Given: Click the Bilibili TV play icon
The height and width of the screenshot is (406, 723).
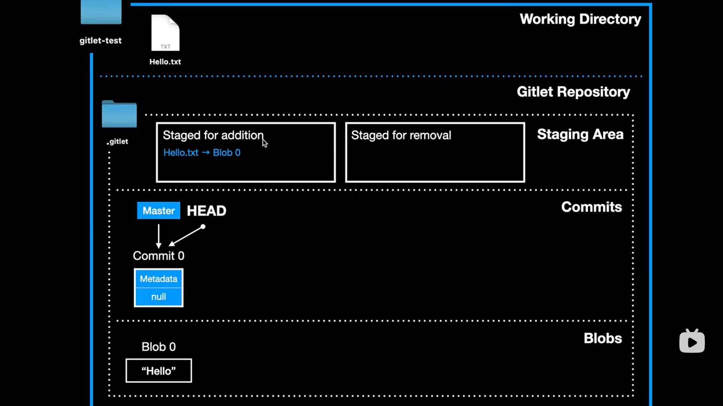Looking at the screenshot, I should pyautogui.click(x=692, y=341).
